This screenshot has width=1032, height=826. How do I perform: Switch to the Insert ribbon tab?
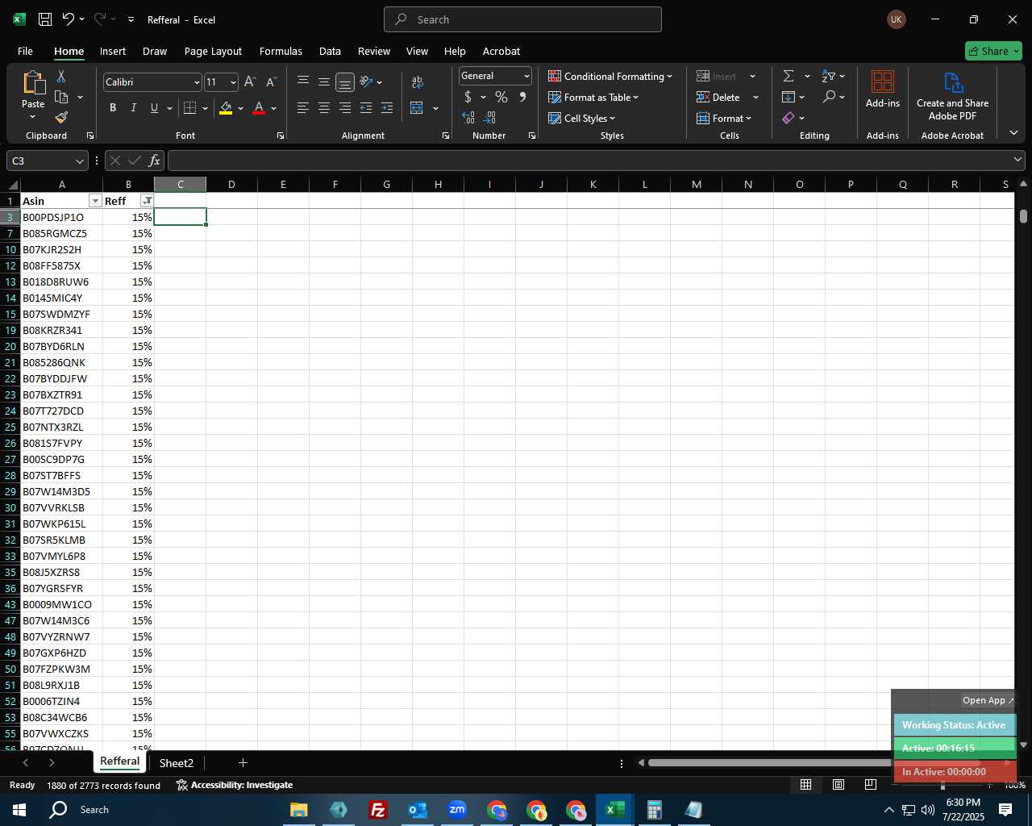[113, 51]
